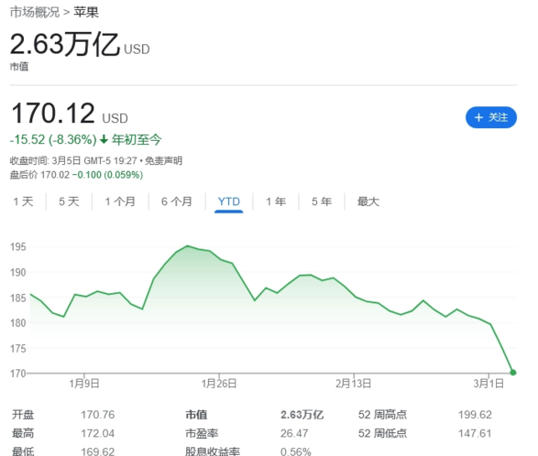Switch to the 6 个月 range tab
Screen dimensions: 538x456
(177, 201)
